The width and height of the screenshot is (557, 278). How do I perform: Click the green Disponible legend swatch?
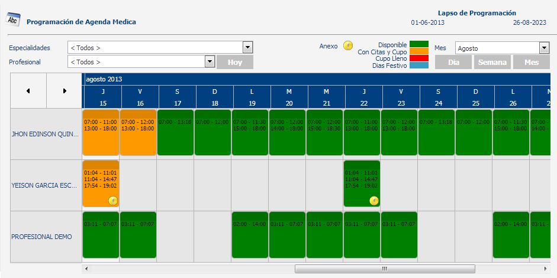click(419, 45)
